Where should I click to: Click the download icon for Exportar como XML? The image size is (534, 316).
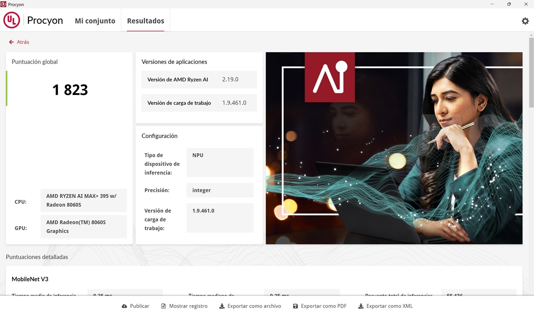point(361,305)
